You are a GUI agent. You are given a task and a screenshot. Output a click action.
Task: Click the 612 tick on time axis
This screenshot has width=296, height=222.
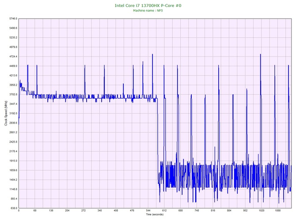coord(164,211)
